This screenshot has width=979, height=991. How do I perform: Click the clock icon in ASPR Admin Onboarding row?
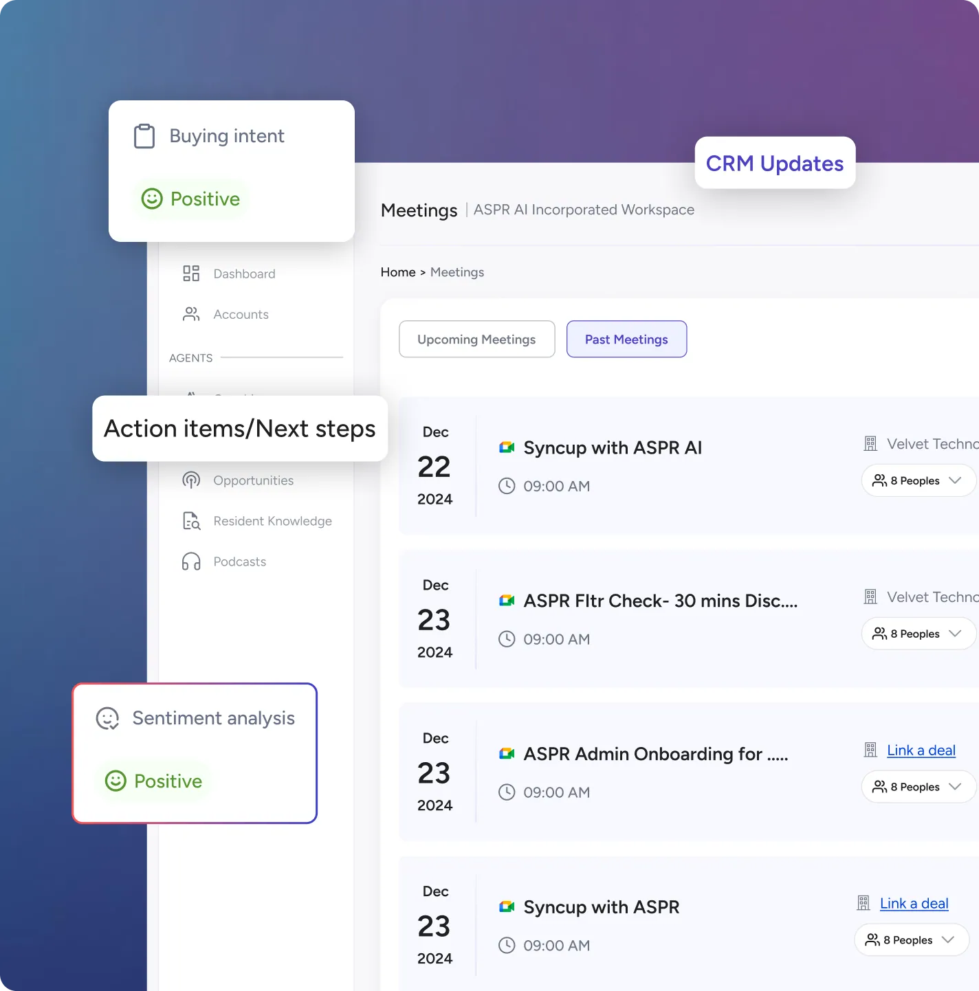(507, 792)
